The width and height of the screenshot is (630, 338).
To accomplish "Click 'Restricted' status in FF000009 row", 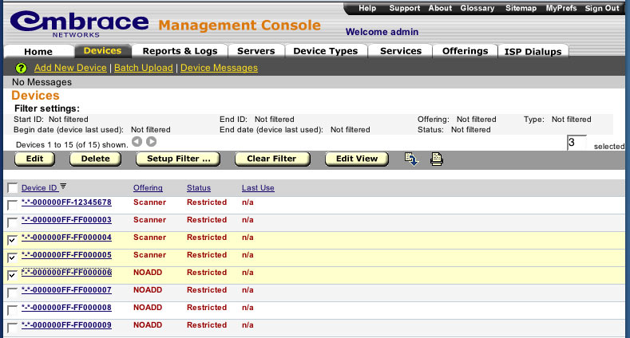I will [x=207, y=324].
